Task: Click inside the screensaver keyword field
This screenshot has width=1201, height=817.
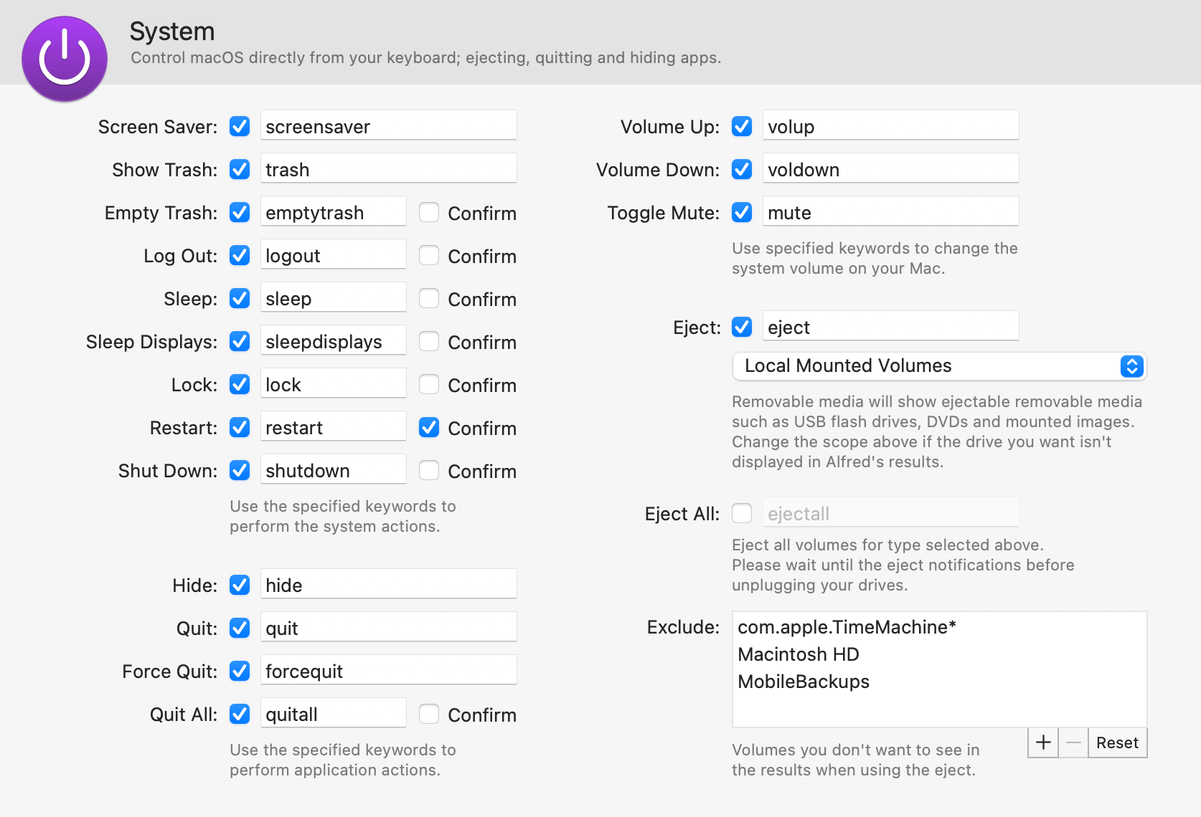Action: (388, 126)
